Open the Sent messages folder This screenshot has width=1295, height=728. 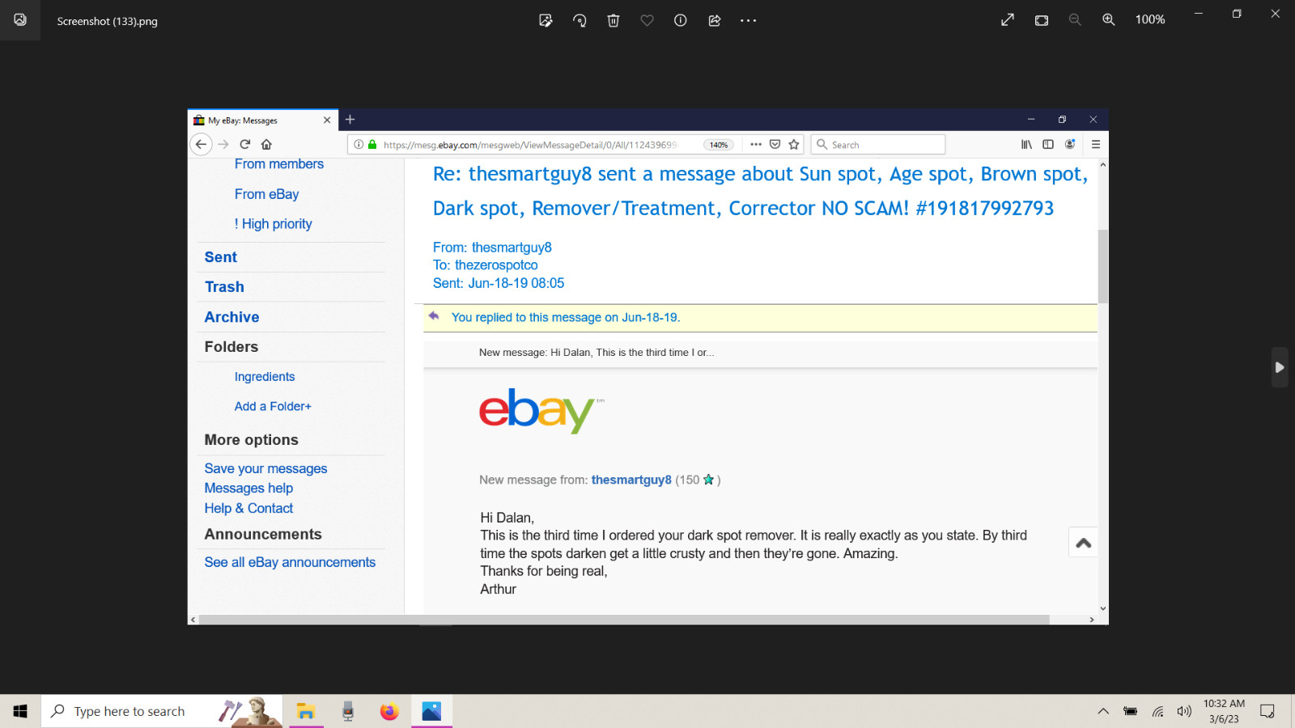tap(221, 257)
